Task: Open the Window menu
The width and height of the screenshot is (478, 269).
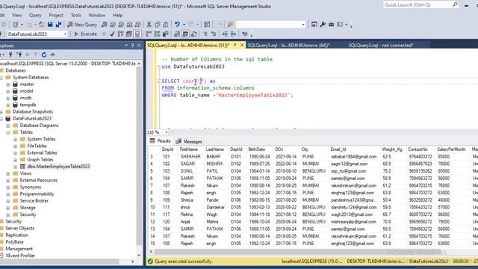Action: click(x=97, y=15)
